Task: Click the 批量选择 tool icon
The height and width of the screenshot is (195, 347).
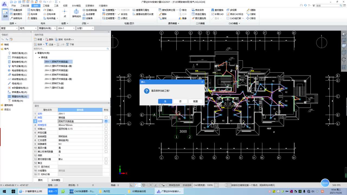Action: [11, 10]
